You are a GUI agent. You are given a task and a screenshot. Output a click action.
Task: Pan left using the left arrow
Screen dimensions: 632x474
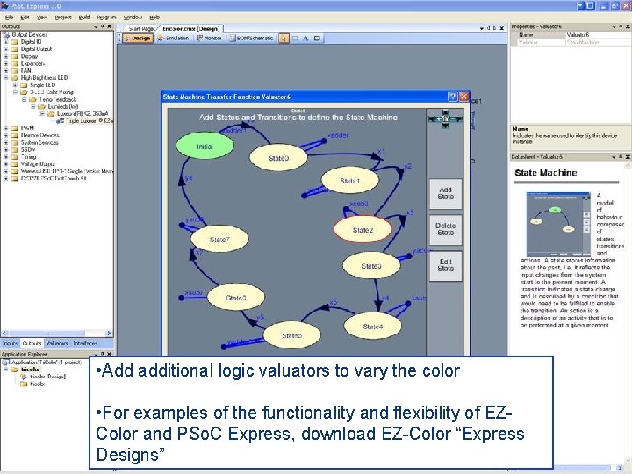click(432, 118)
